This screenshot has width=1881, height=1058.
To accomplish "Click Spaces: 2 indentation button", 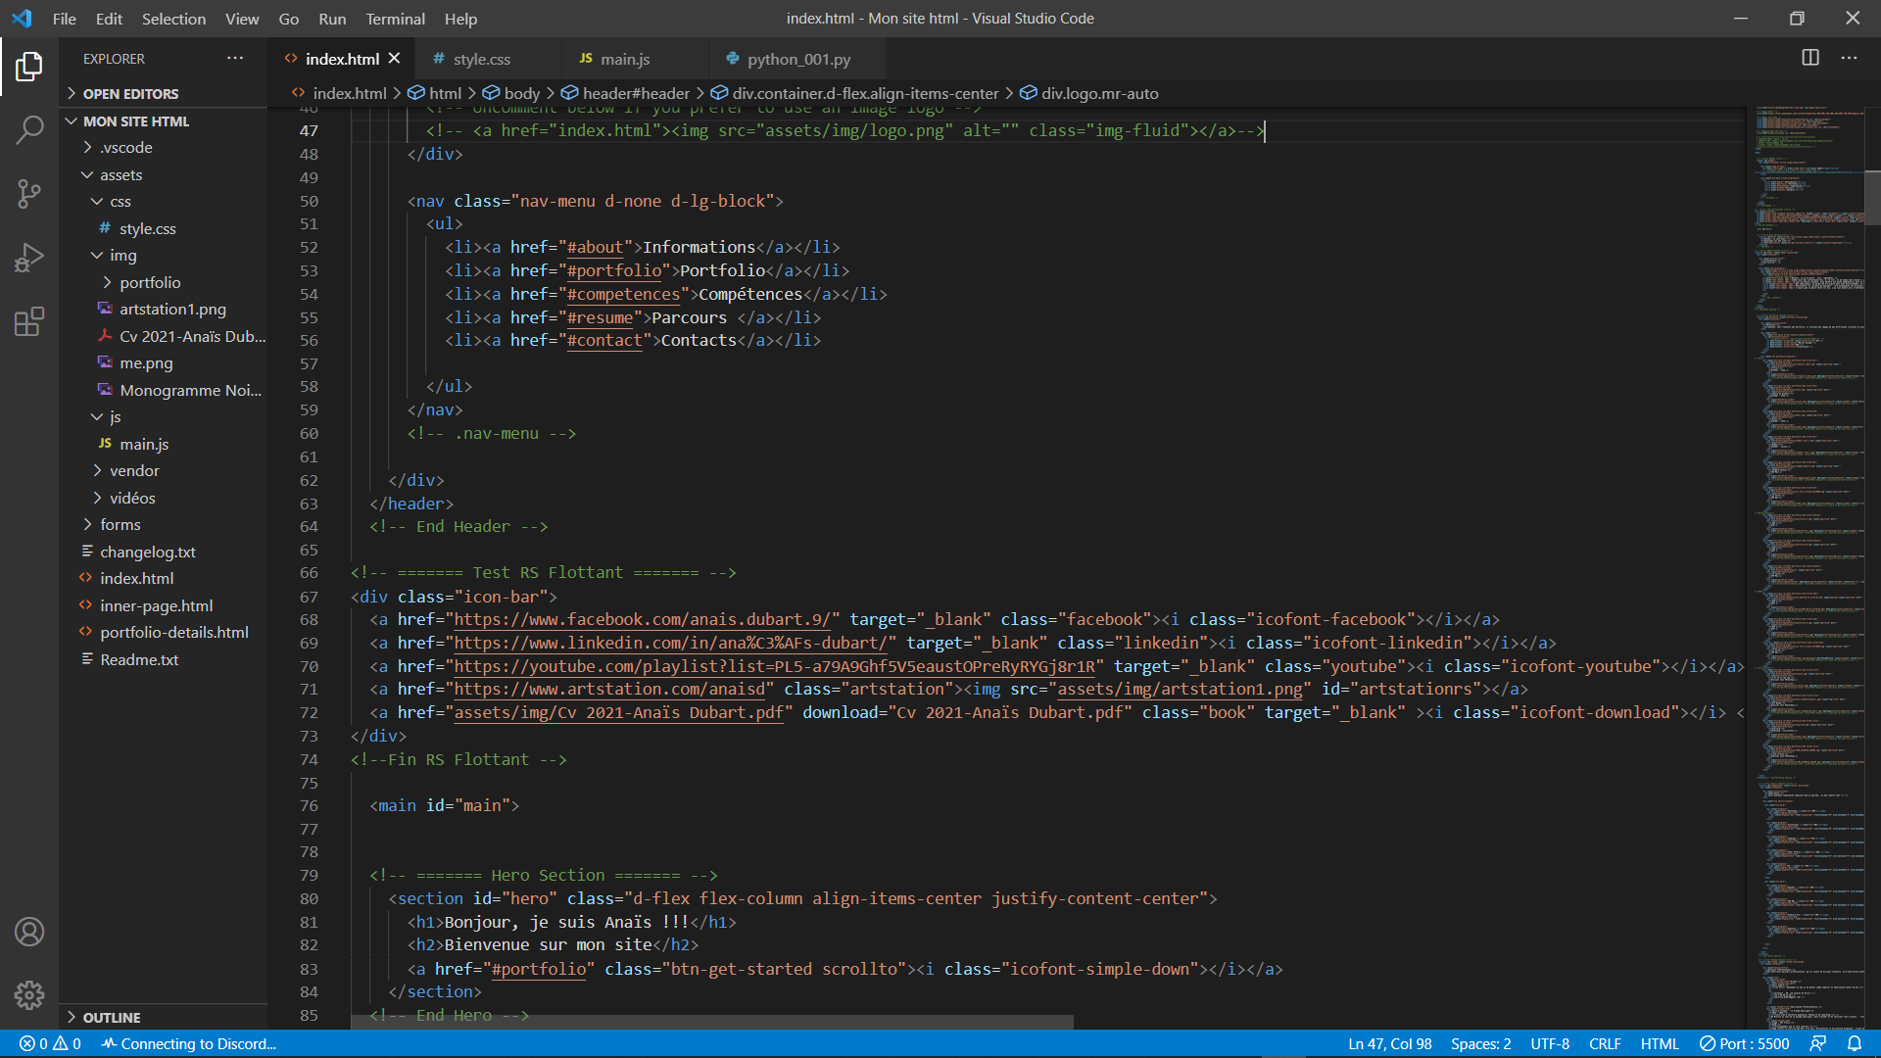I will pos(1480,1043).
